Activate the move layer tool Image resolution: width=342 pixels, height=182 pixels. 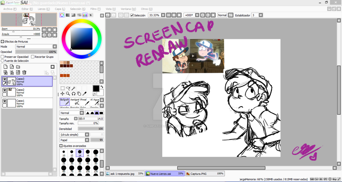[x=62, y=93]
